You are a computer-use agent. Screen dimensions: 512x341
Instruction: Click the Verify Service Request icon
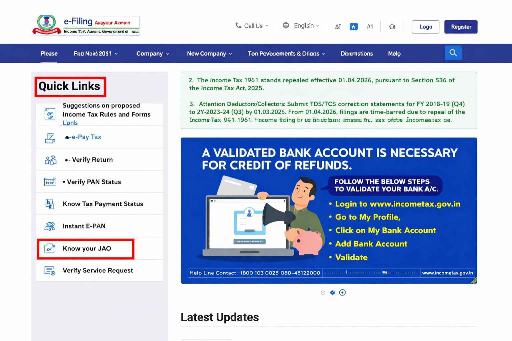tap(50, 271)
